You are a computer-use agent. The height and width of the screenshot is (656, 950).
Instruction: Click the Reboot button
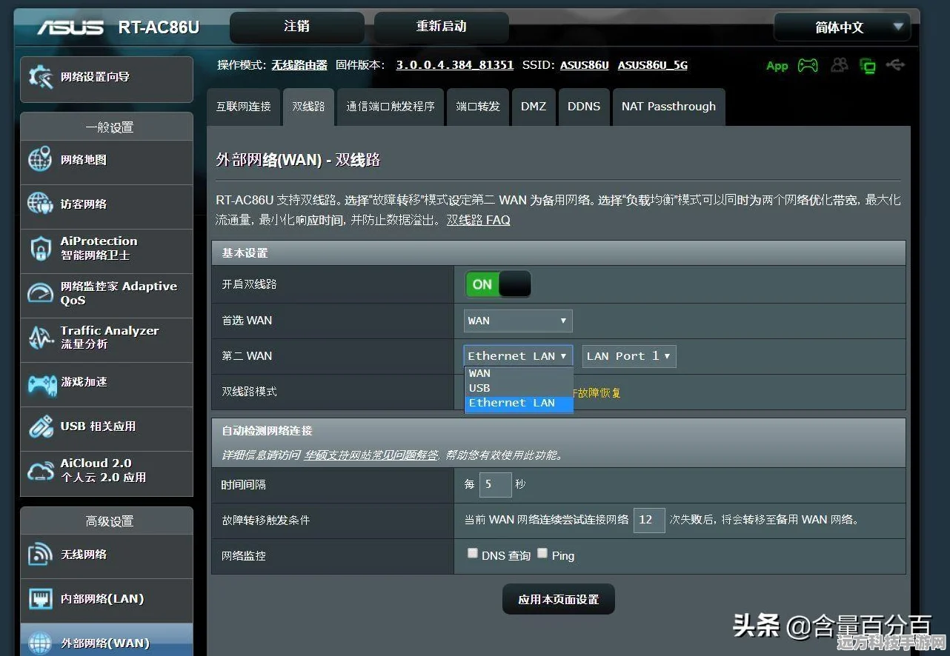point(442,27)
